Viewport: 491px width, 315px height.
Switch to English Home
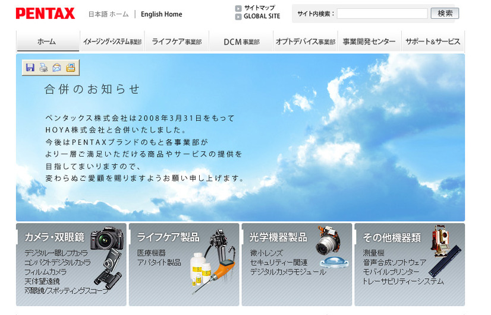point(161,14)
